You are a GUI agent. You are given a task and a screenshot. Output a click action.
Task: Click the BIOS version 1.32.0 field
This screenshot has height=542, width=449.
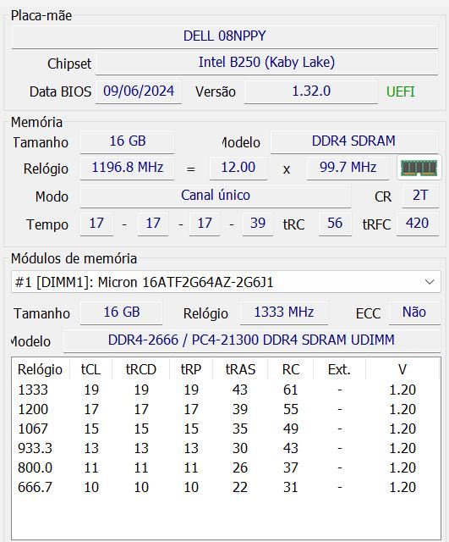[311, 91]
